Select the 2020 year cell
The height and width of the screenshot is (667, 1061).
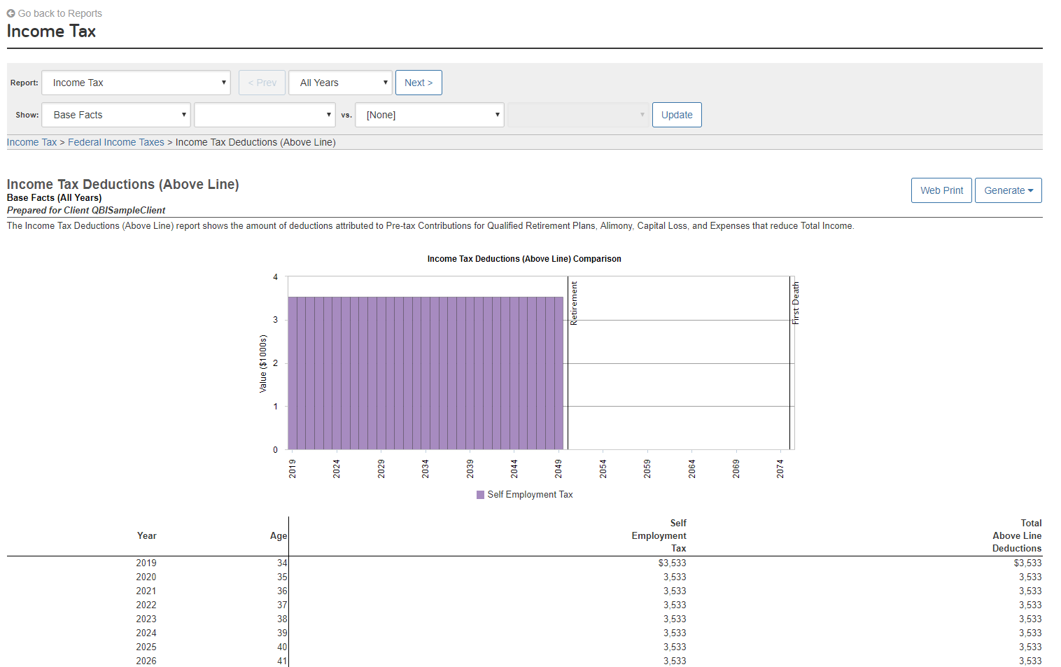(x=146, y=577)
